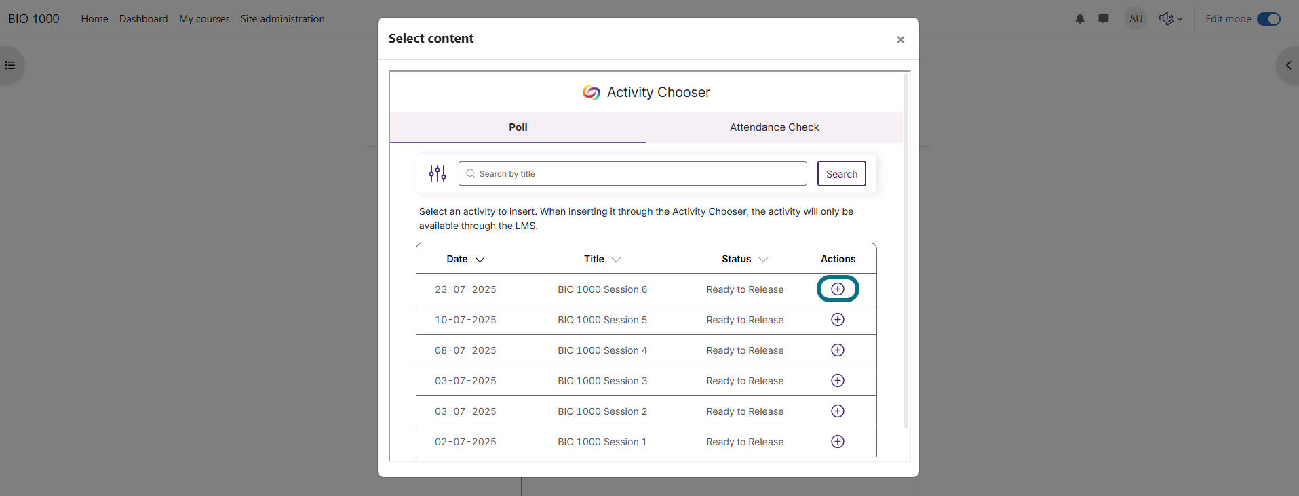Add BIO 1000 Session 1 poll
This screenshot has height=496, width=1299.
click(x=838, y=441)
